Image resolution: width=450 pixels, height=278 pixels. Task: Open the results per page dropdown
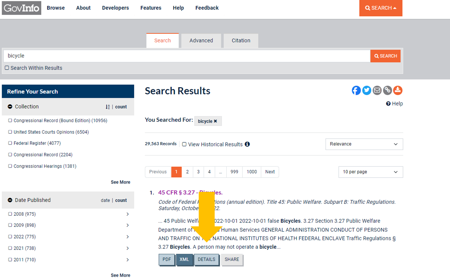[370, 172]
